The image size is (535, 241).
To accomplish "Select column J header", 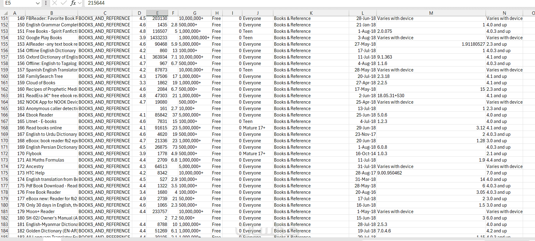I will click(x=258, y=13).
